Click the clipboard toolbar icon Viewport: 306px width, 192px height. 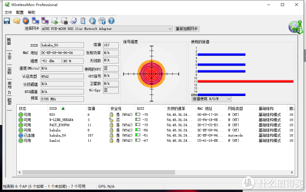(83, 21)
